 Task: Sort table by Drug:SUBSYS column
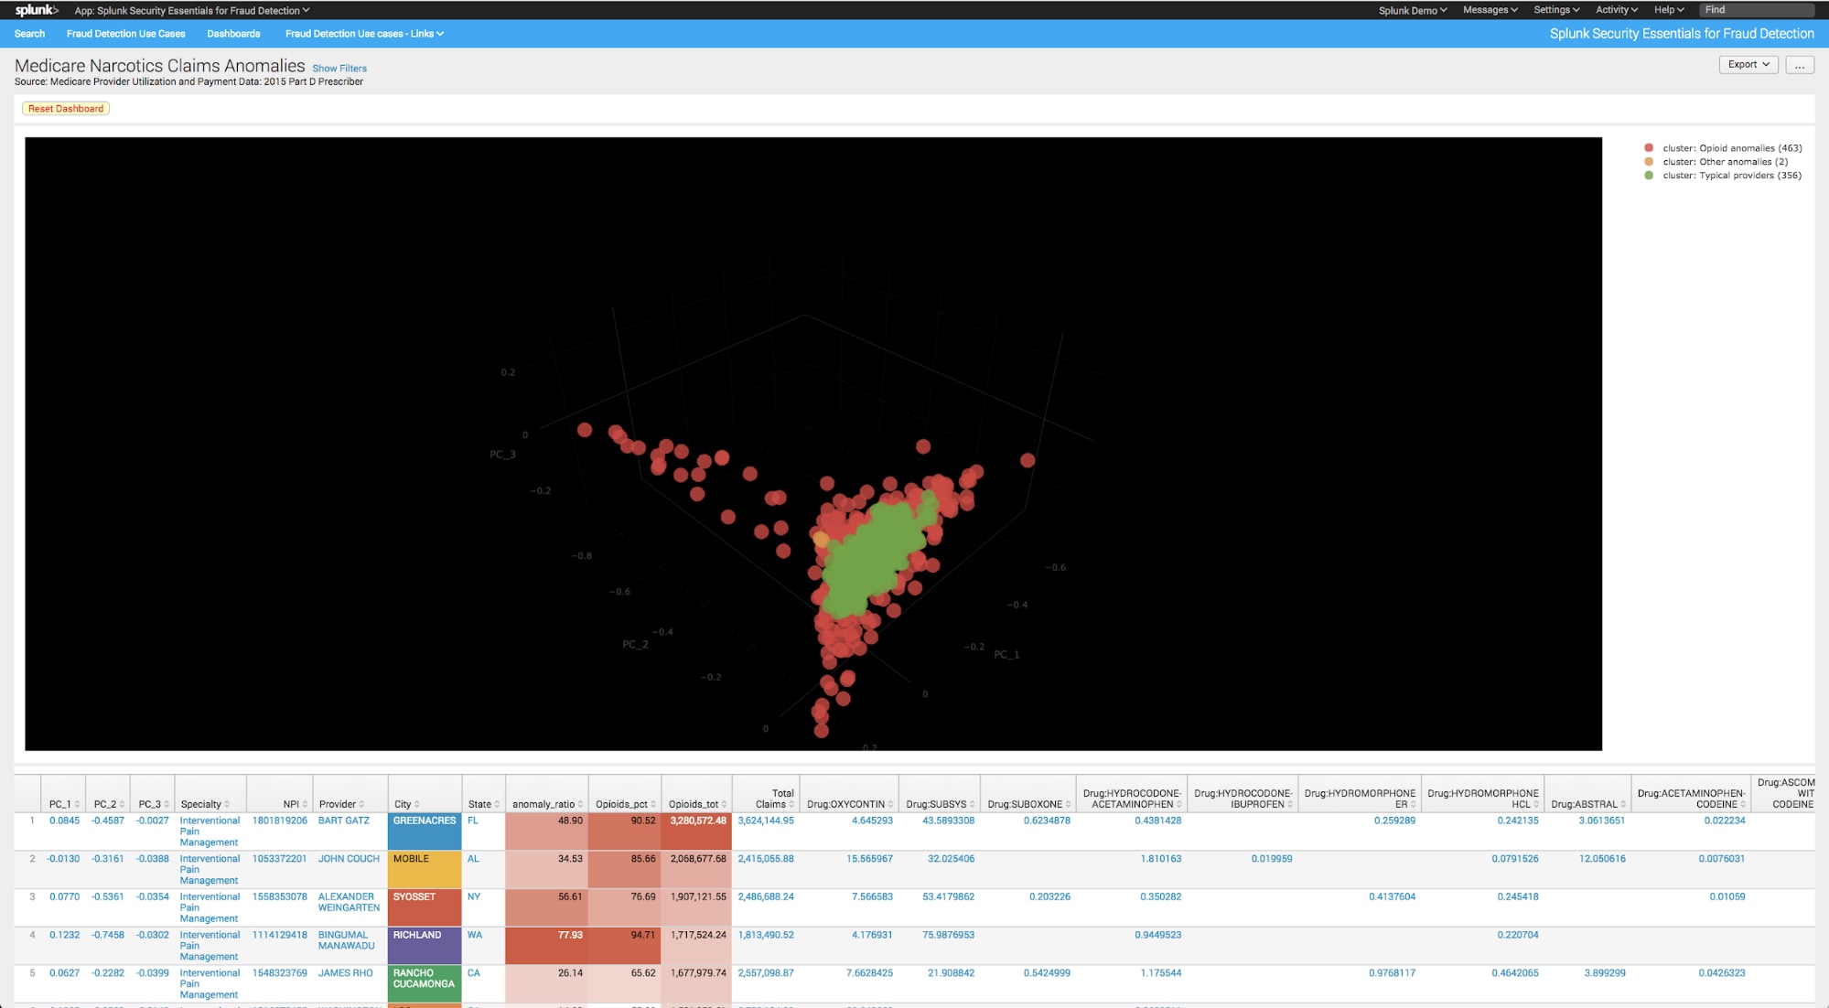coord(940,804)
